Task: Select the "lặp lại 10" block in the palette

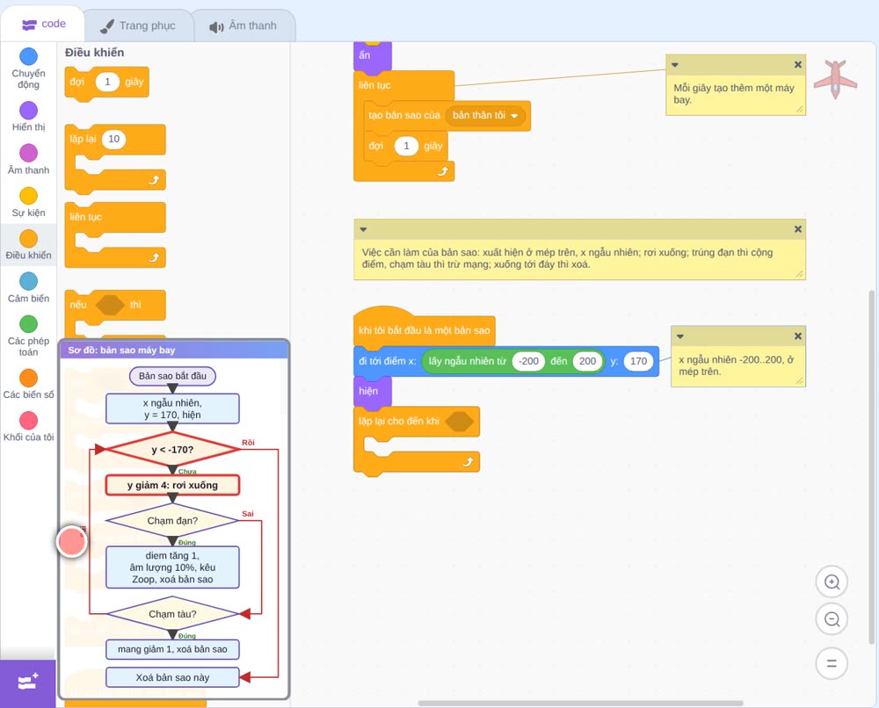Action: point(84,140)
